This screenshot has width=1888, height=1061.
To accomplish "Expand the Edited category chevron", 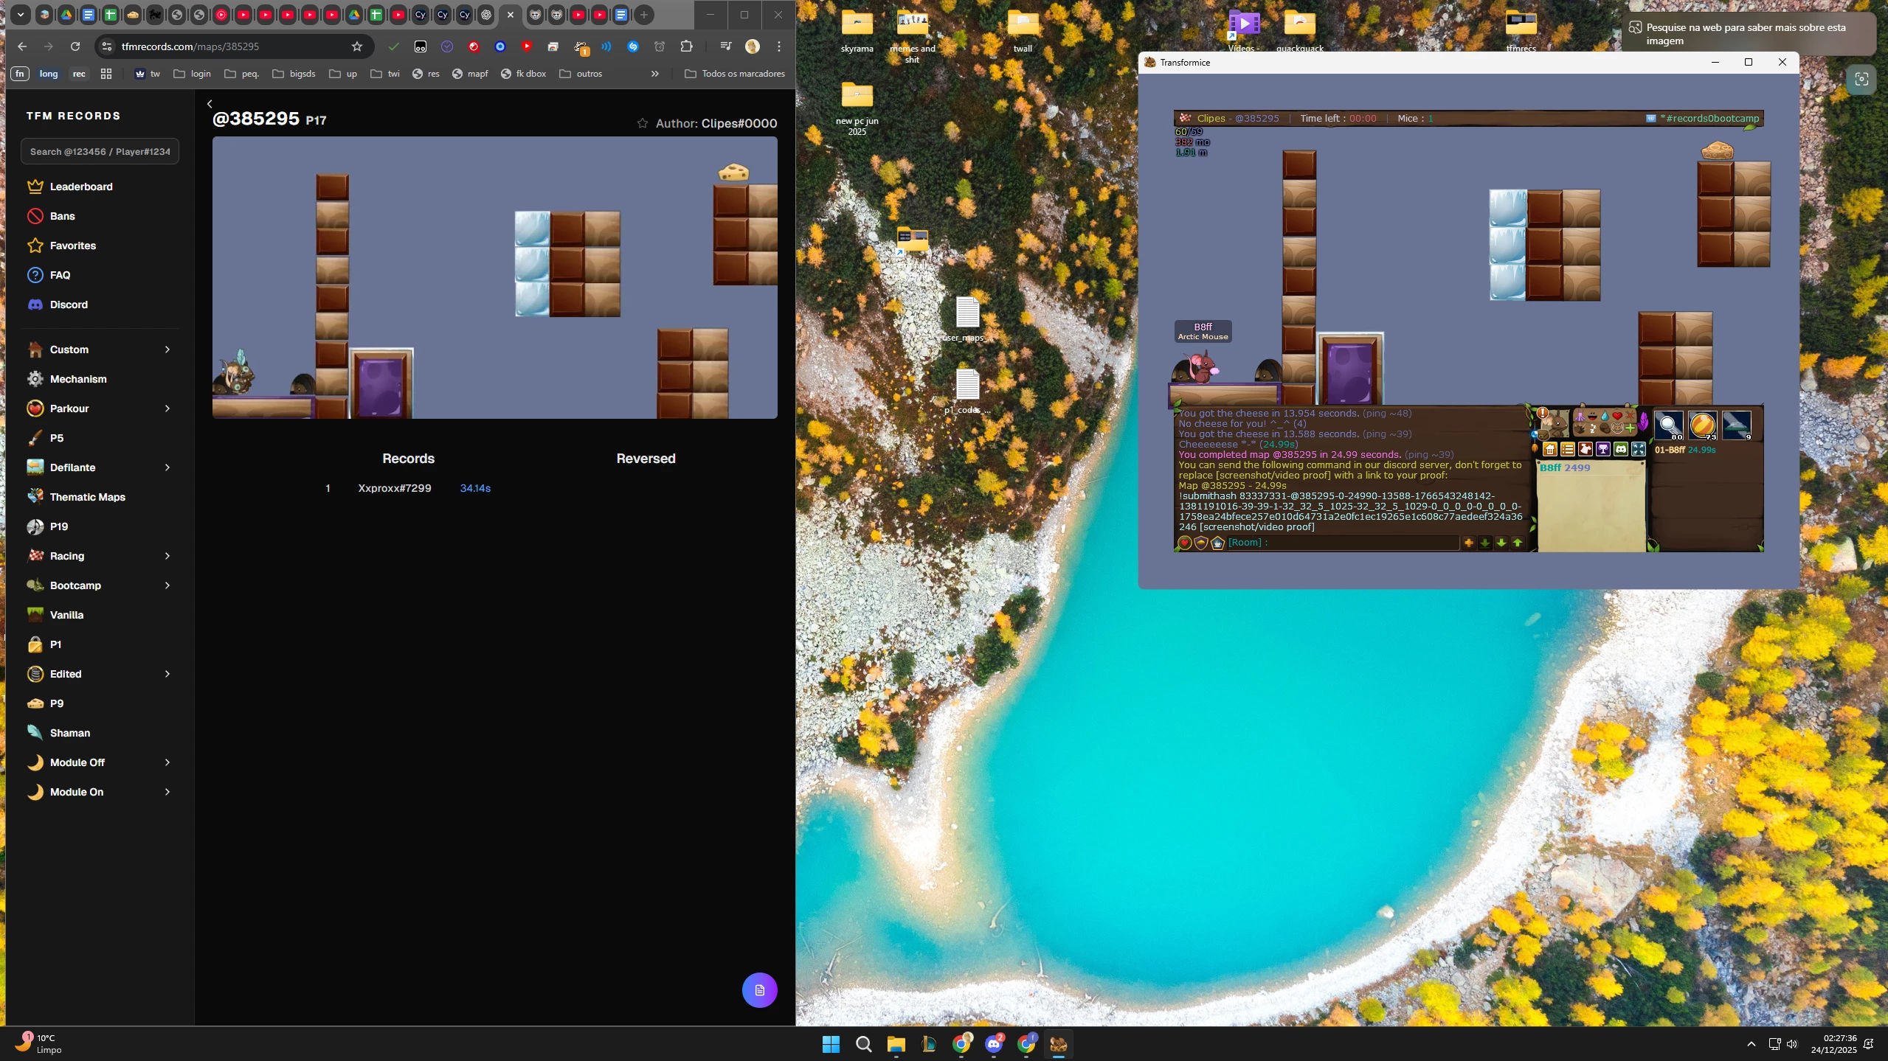I will point(167,674).
